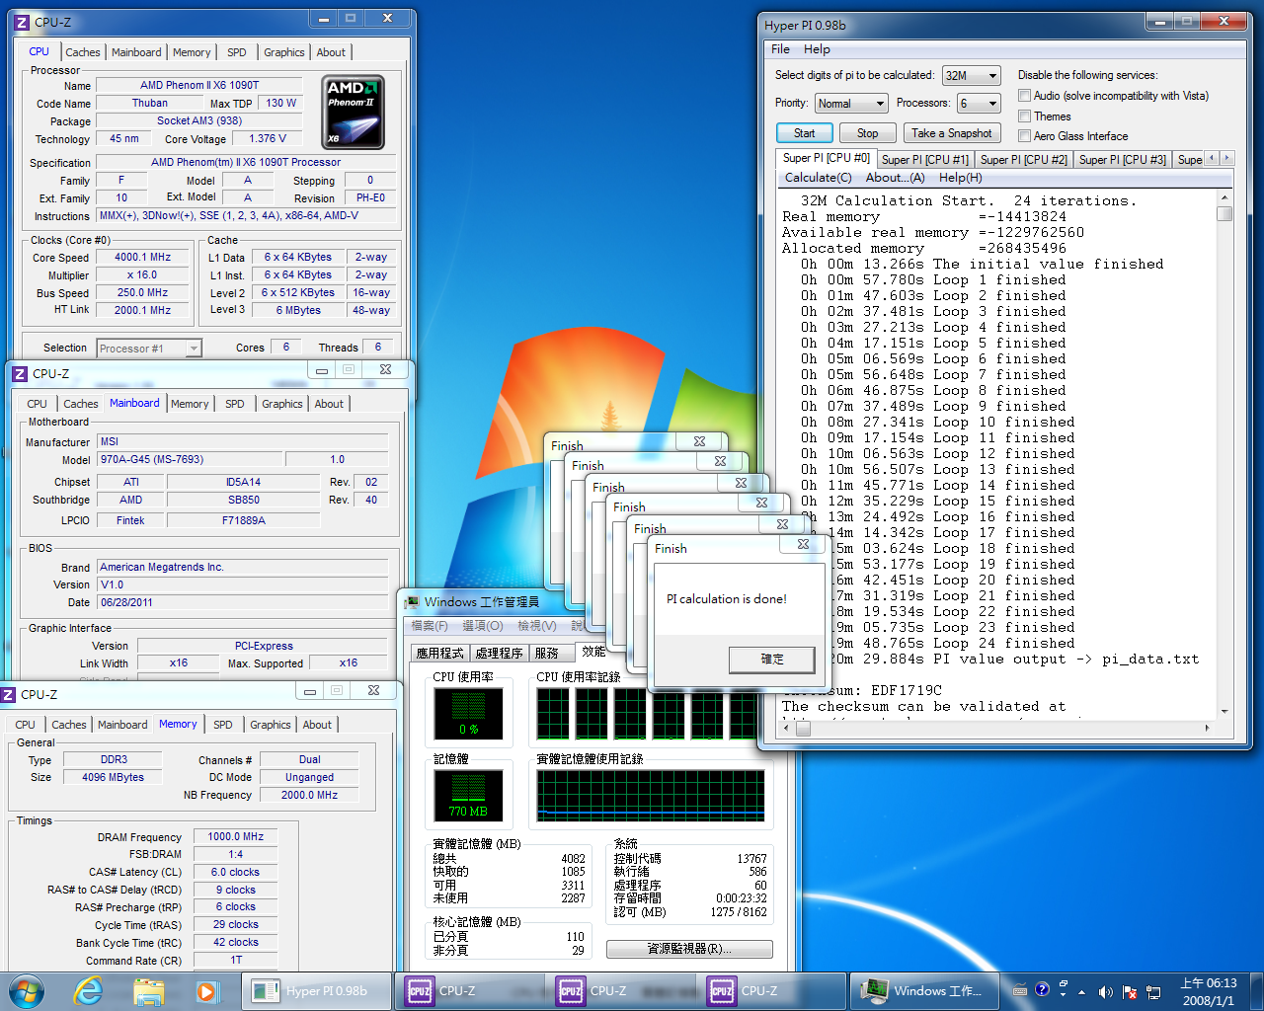Open the Action Center flag icon
The height and width of the screenshot is (1011, 1264).
tap(1130, 992)
